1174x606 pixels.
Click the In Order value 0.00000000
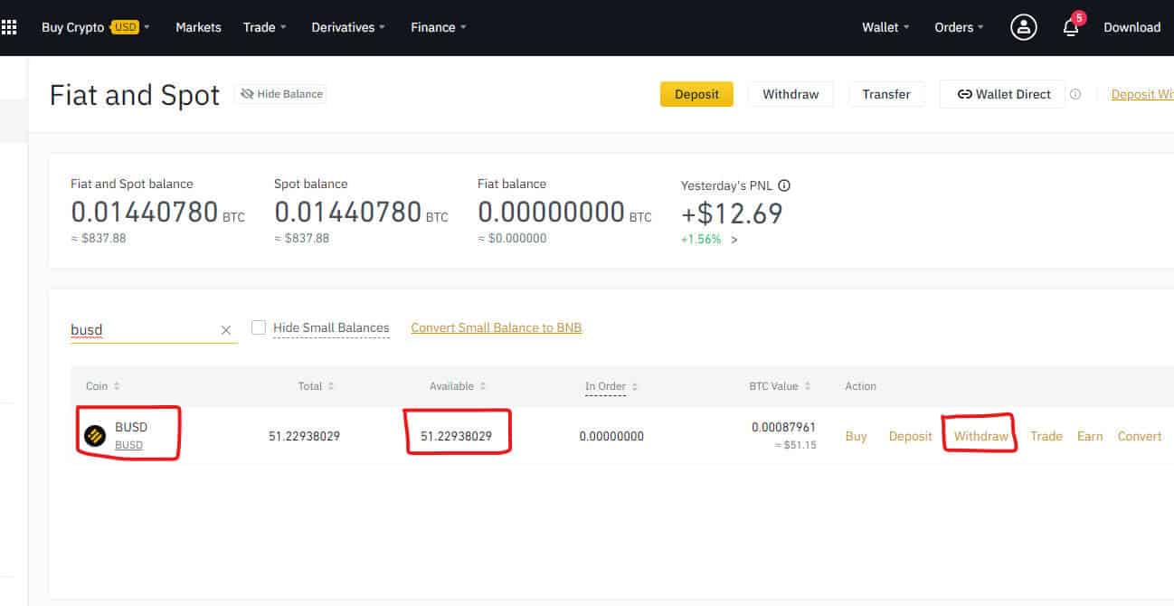tap(611, 436)
